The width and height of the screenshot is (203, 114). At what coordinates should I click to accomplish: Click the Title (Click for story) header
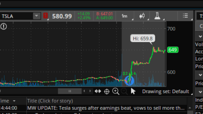[x=50, y=101]
